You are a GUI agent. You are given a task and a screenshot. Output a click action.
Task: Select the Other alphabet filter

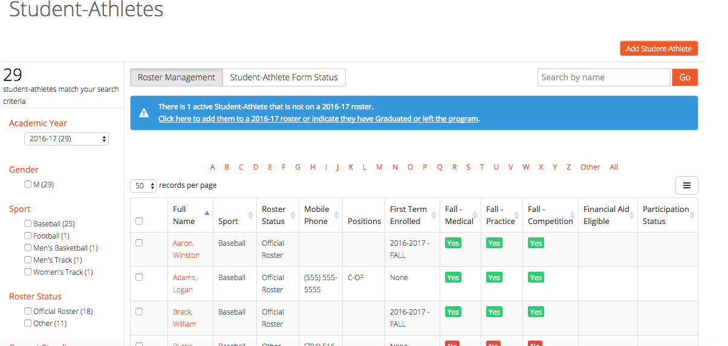click(x=590, y=167)
